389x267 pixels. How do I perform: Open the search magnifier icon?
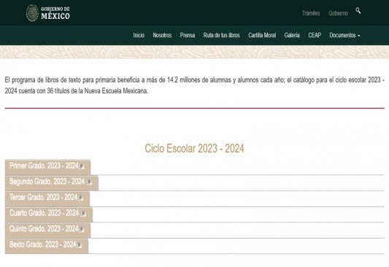(358, 11)
